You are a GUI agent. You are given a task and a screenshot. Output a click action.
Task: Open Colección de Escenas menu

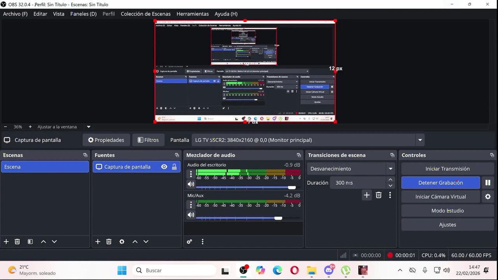[x=146, y=14]
